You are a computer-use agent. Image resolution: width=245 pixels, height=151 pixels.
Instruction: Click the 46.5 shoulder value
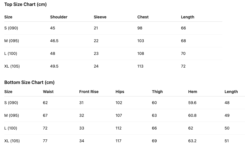(x=54, y=41)
